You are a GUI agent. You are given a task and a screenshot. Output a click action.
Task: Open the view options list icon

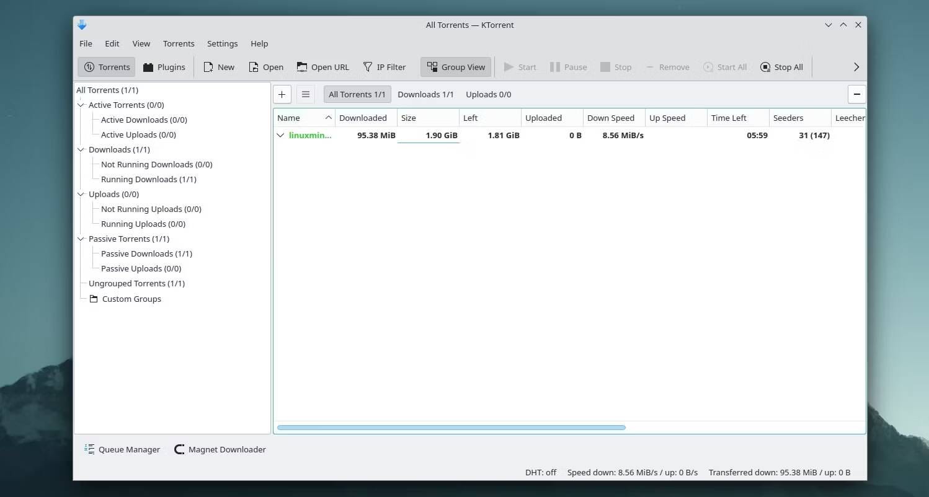pyautogui.click(x=306, y=94)
